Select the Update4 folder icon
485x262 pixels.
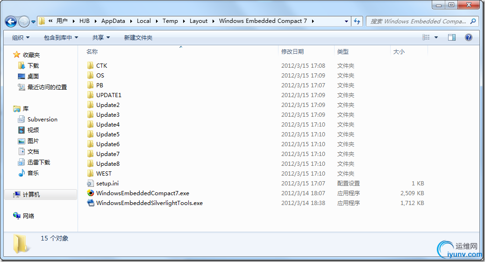(90, 124)
